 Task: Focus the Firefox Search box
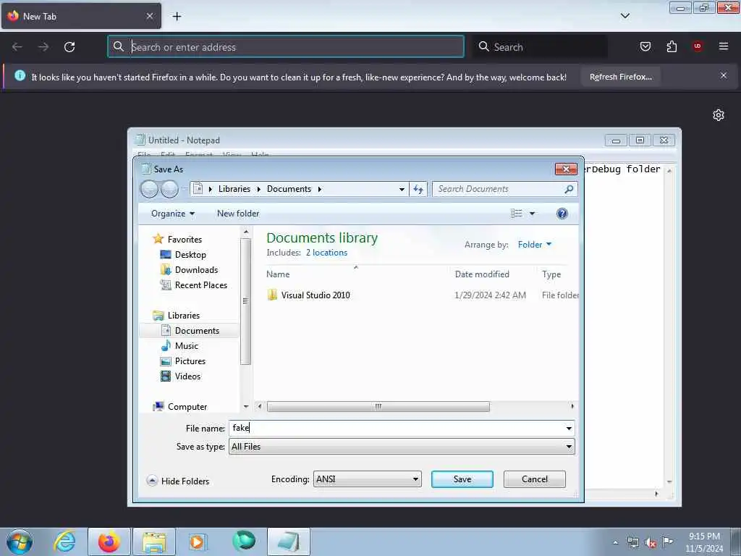click(541, 47)
